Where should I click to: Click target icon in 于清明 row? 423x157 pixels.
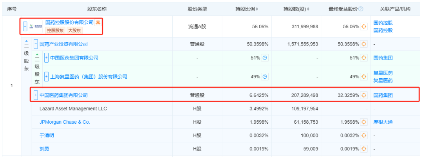364,135
